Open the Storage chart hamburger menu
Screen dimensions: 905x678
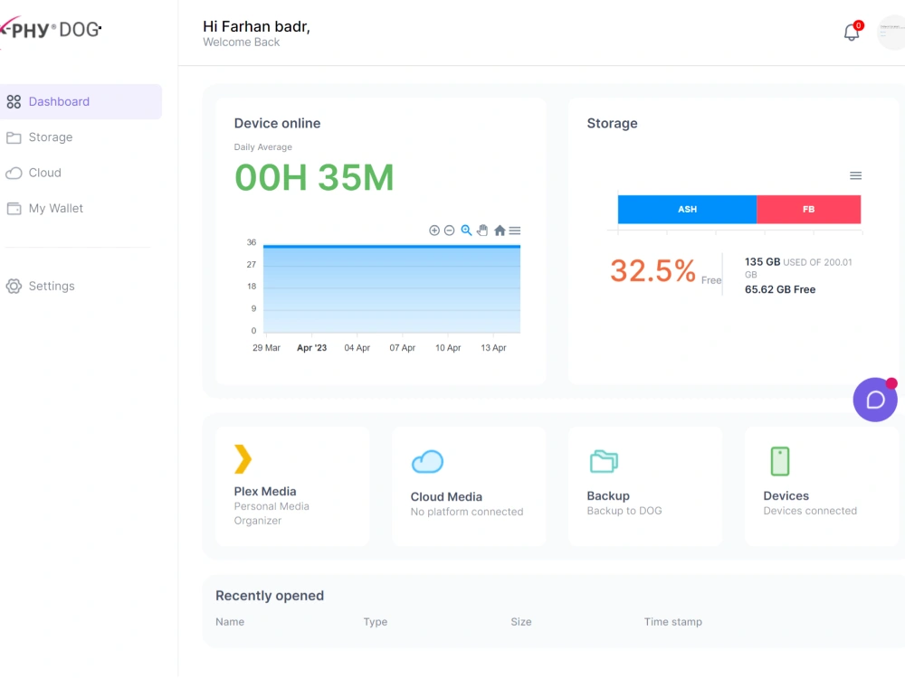pyautogui.click(x=855, y=176)
